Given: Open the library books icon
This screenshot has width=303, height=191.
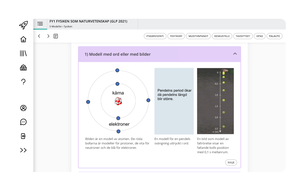Looking at the screenshot, I should point(23,53).
